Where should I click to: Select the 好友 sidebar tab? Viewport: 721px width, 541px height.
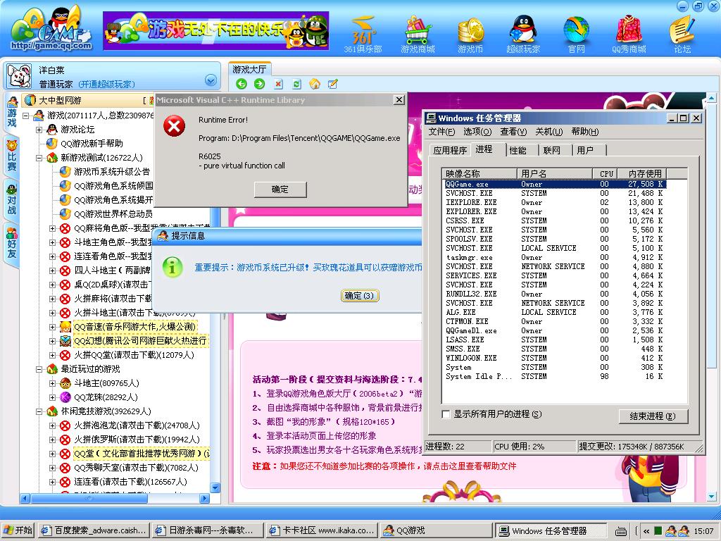point(11,243)
